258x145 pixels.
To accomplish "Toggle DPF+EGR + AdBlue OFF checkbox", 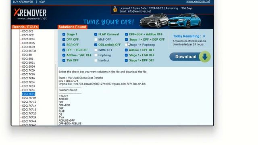I will click(126, 34).
